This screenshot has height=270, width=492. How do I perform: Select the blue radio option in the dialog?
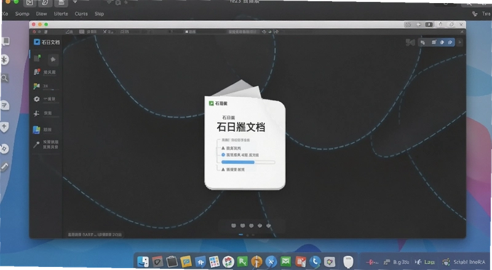pyautogui.click(x=223, y=155)
